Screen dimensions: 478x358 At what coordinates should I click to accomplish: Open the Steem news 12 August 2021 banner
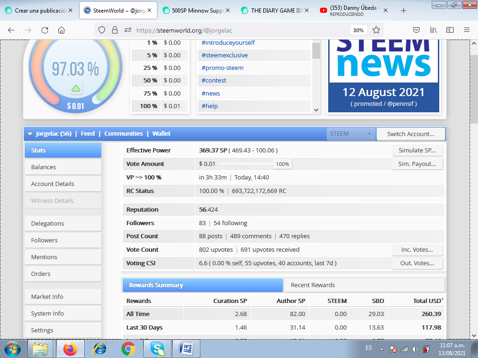coord(384,76)
